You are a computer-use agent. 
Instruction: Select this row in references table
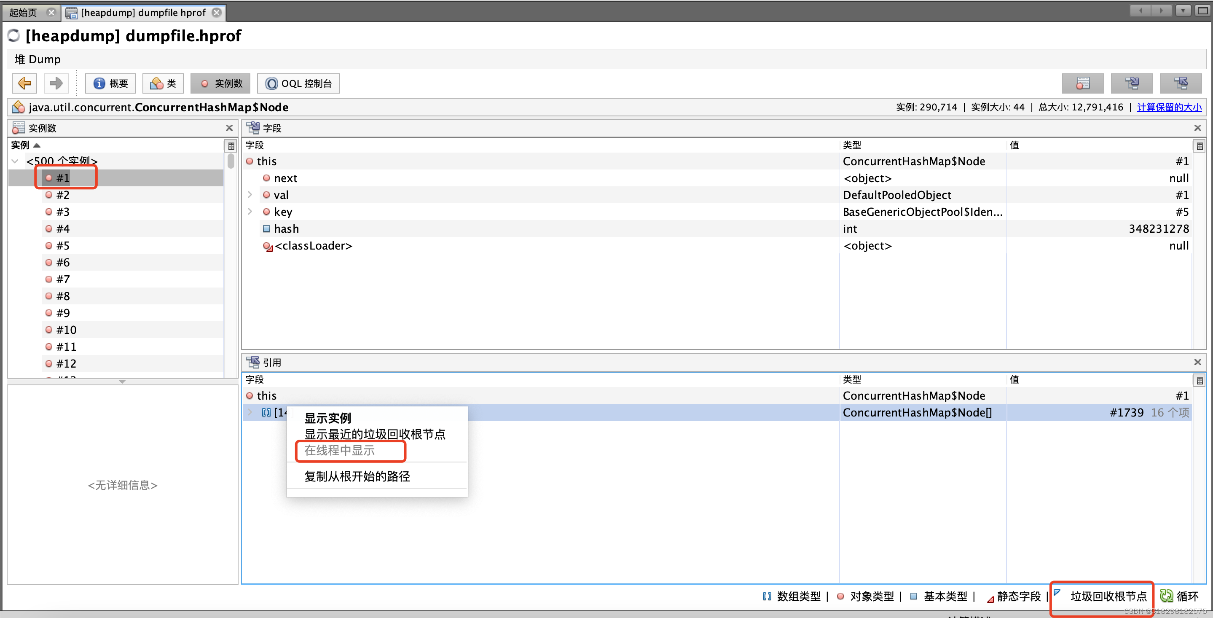point(717,396)
